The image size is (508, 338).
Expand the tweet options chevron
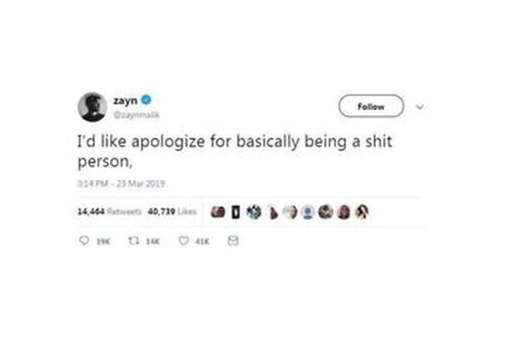tap(420, 107)
